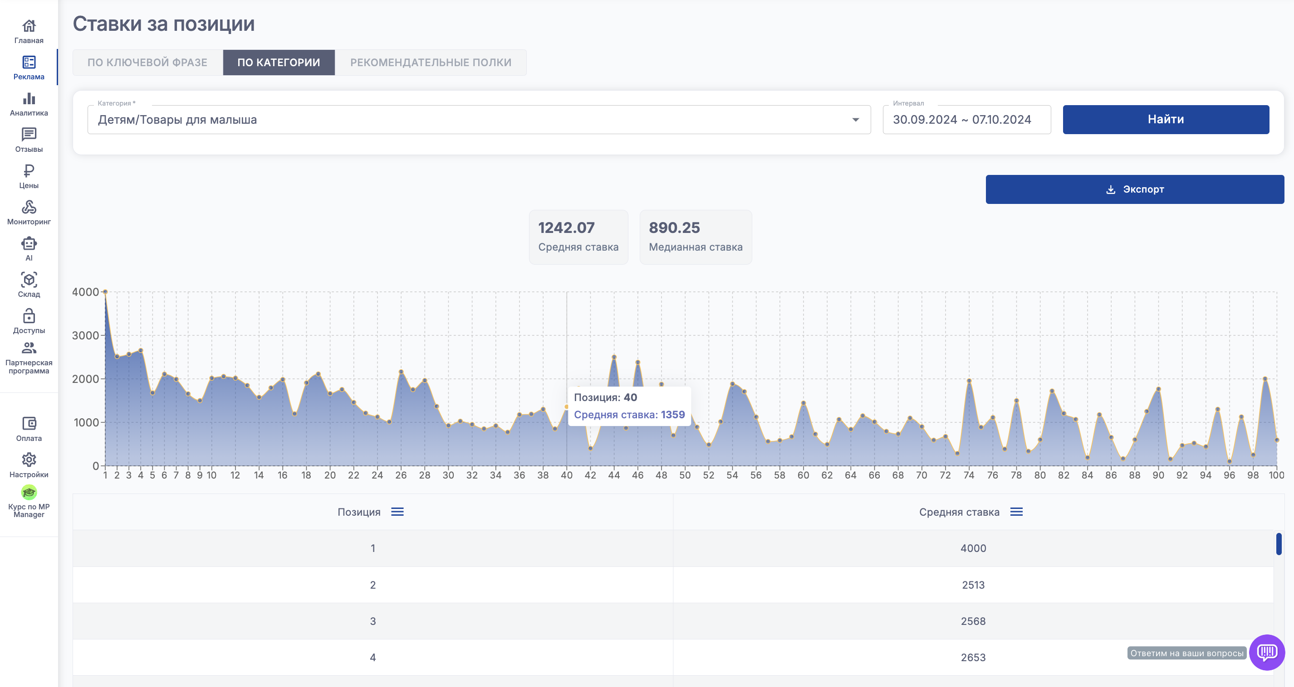The height and width of the screenshot is (687, 1294).
Task: Open Оплата wallet icon
Action: coord(29,424)
